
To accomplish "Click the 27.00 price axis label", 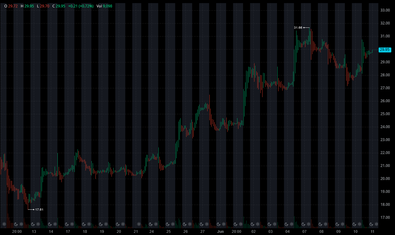I will [384, 88].
